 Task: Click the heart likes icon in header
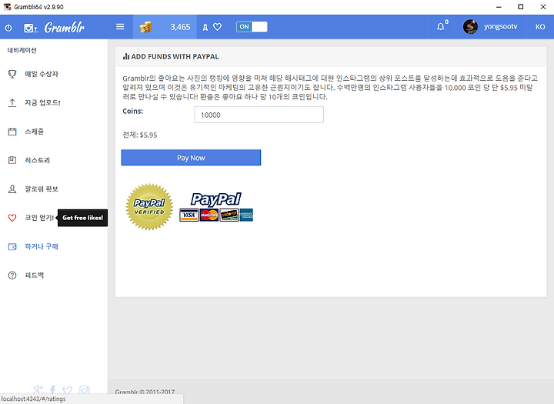pyautogui.click(x=217, y=27)
